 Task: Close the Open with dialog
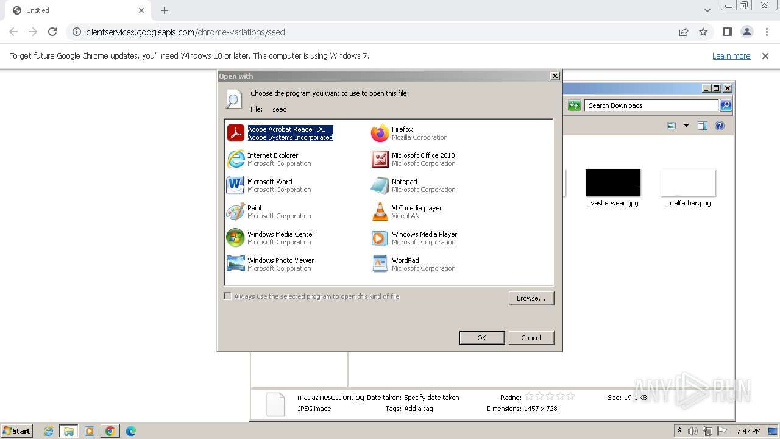pyautogui.click(x=555, y=76)
